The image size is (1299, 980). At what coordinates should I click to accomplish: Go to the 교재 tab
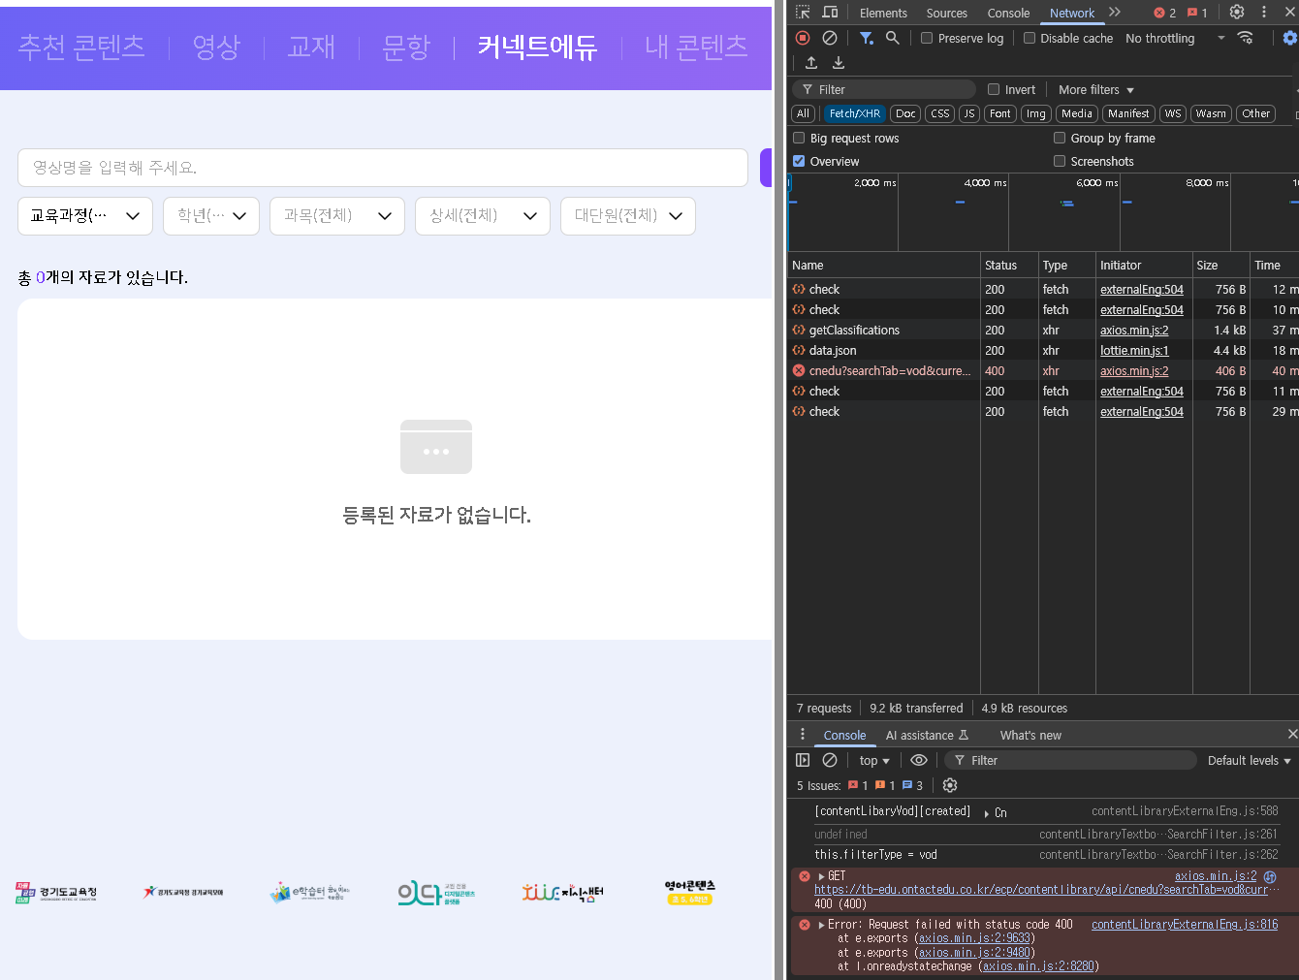click(311, 47)
